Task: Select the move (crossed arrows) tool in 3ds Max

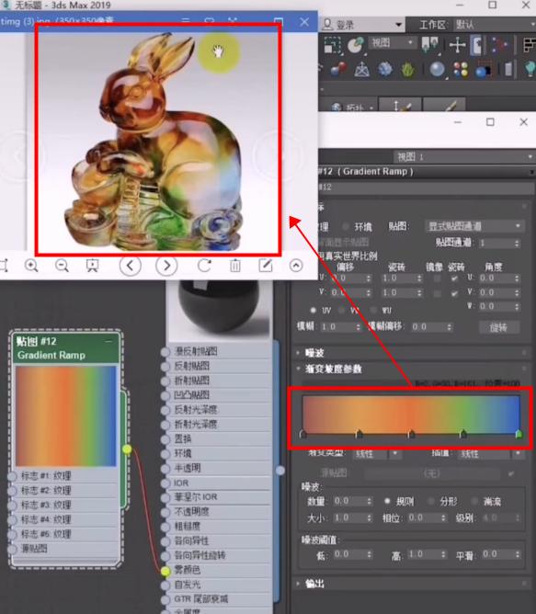Action: click(x=457, y=45)
